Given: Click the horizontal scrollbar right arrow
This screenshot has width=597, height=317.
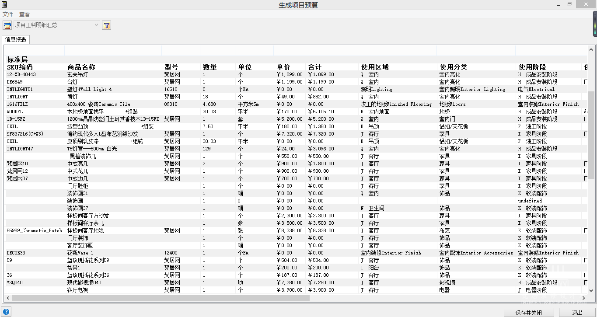Looking at the screenshot, I should [x=584, y=298].
